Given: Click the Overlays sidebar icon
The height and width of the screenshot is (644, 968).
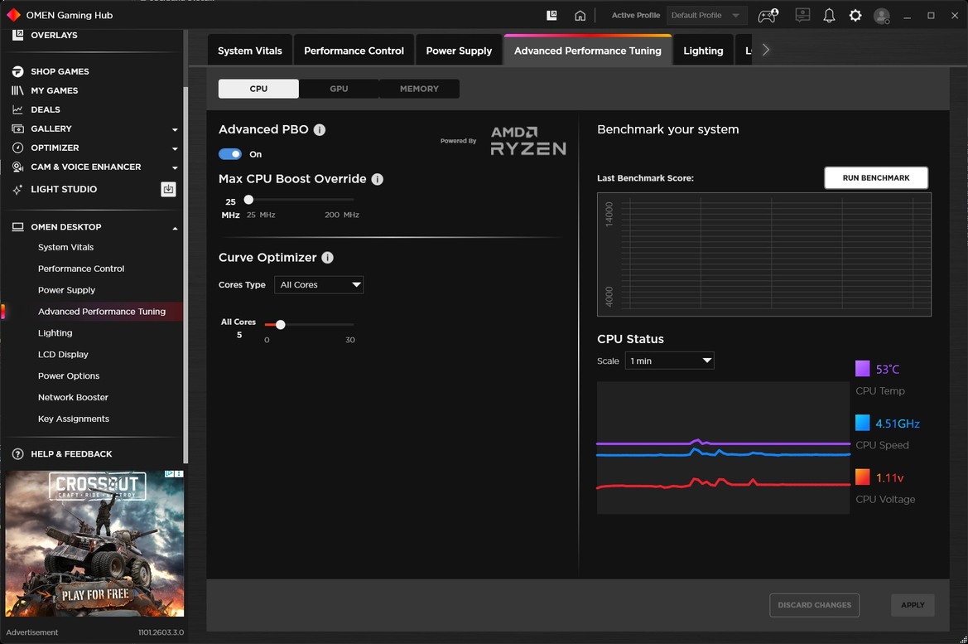Looking at the screenshot, I should click(x=18, y=35).
